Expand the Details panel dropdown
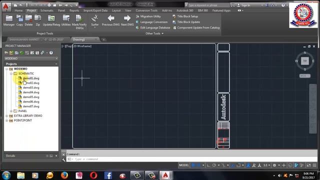 point(56,156)
